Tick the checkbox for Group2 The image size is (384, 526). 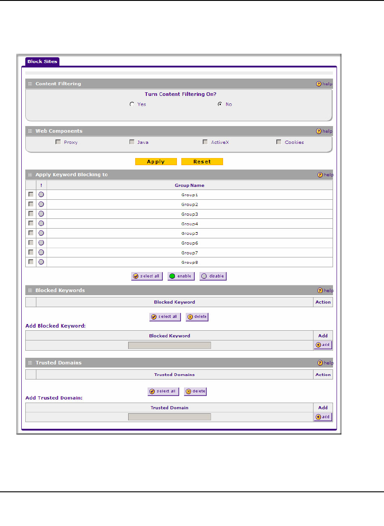31,204
